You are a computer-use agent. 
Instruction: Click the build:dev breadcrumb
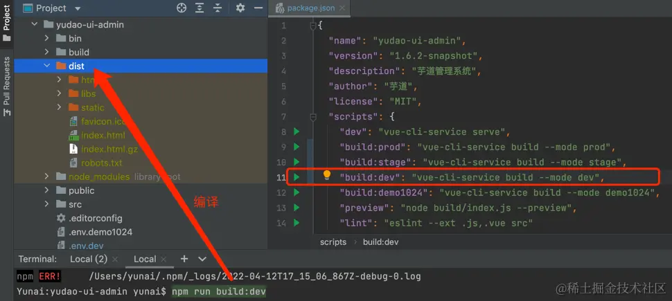(x=380, y=242)
